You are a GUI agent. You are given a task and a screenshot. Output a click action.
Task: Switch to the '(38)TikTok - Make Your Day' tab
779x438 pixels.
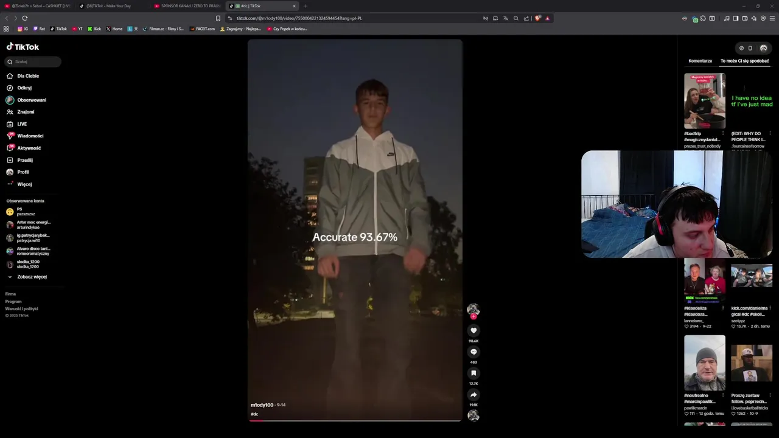pyautogui.click(x=111, y=6)
